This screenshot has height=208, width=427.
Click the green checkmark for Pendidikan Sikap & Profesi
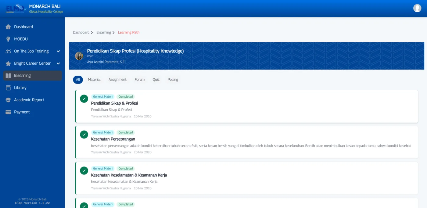pyautogui.click(x=84, y=99)
